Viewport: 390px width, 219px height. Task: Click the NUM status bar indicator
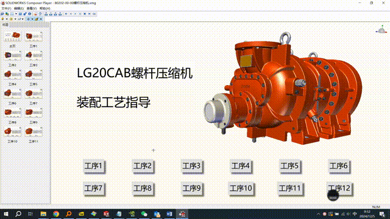pos(376,207)
